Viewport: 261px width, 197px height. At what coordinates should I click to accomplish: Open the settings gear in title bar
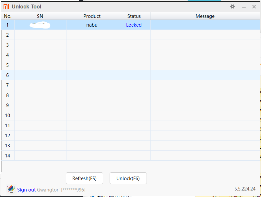(x=232, y=7)
